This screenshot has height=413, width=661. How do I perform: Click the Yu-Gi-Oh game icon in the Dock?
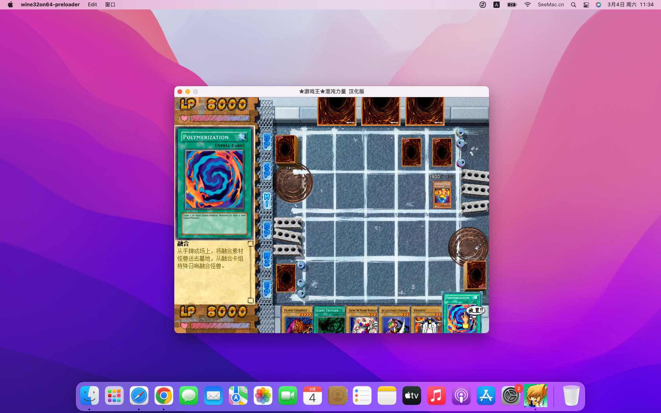[535, 396]
